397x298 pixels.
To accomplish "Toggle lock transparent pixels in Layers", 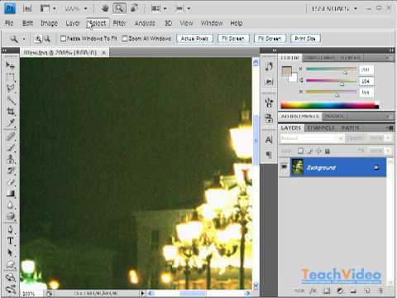I will (300, 151).
